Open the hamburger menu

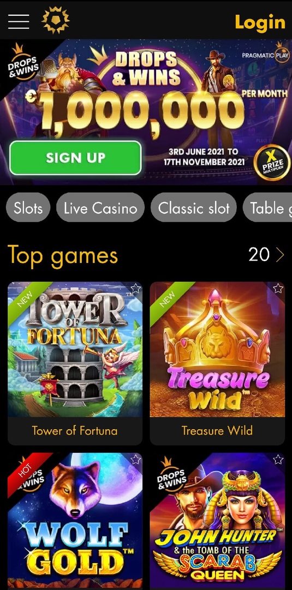tap(19, 21)
